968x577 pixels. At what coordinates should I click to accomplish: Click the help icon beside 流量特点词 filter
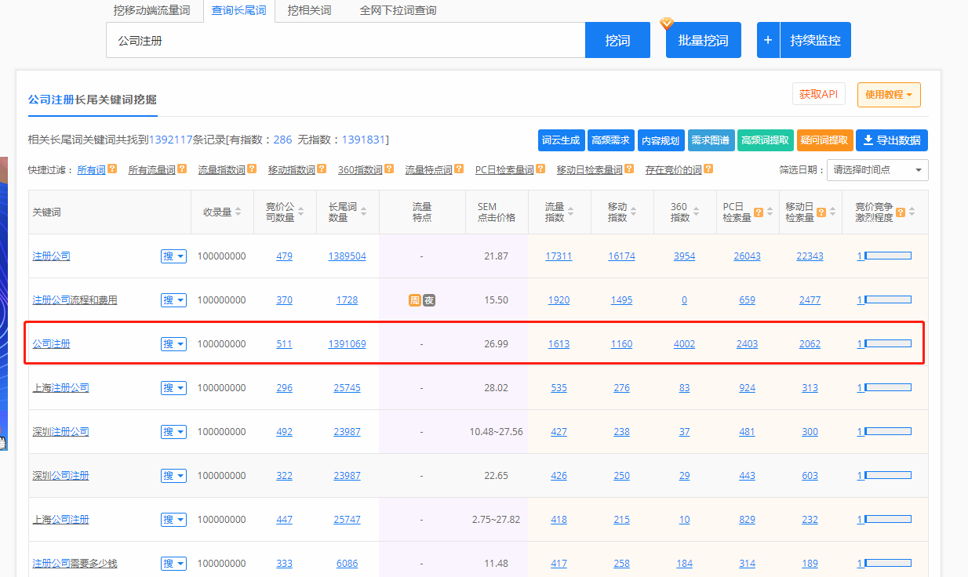(459, 169)
